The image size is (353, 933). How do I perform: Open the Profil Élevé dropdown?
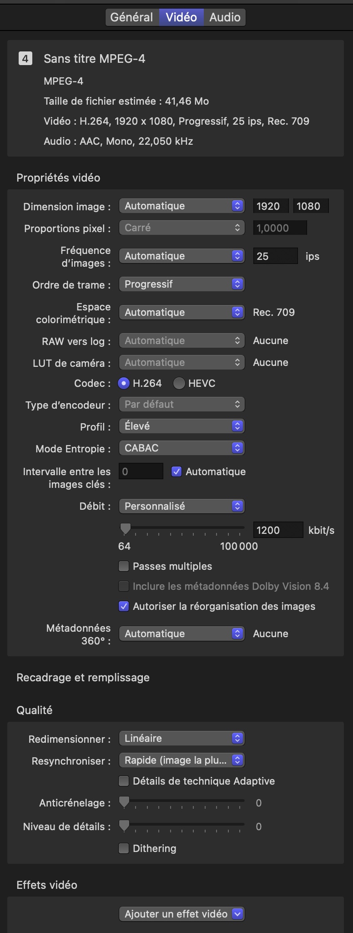[182, 426]
